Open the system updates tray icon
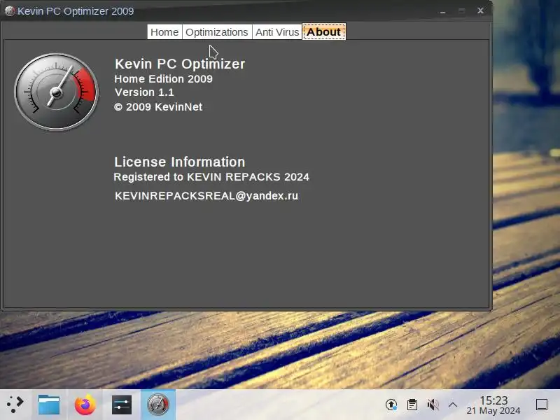Image resolution: width=560 pixels, height=420 pixels. coord(391,405)
